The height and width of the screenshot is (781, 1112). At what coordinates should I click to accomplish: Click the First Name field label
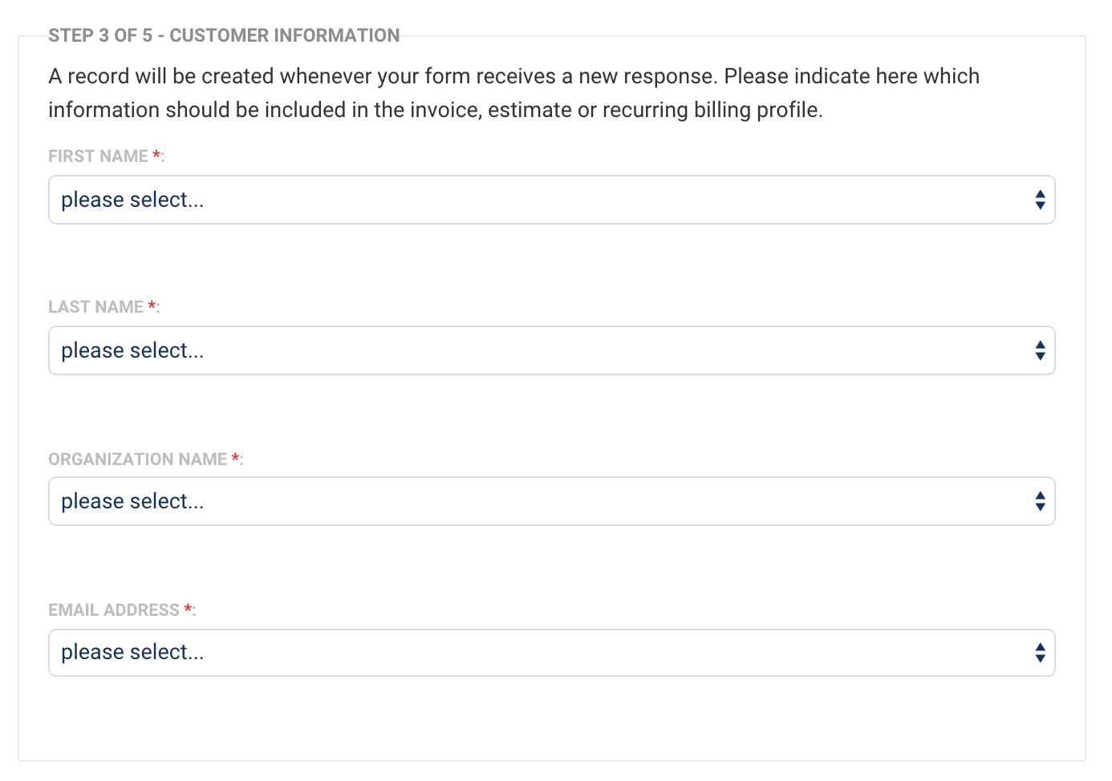click(98, 156)
